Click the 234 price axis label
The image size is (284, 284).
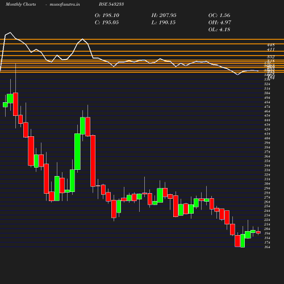(267, 215)
